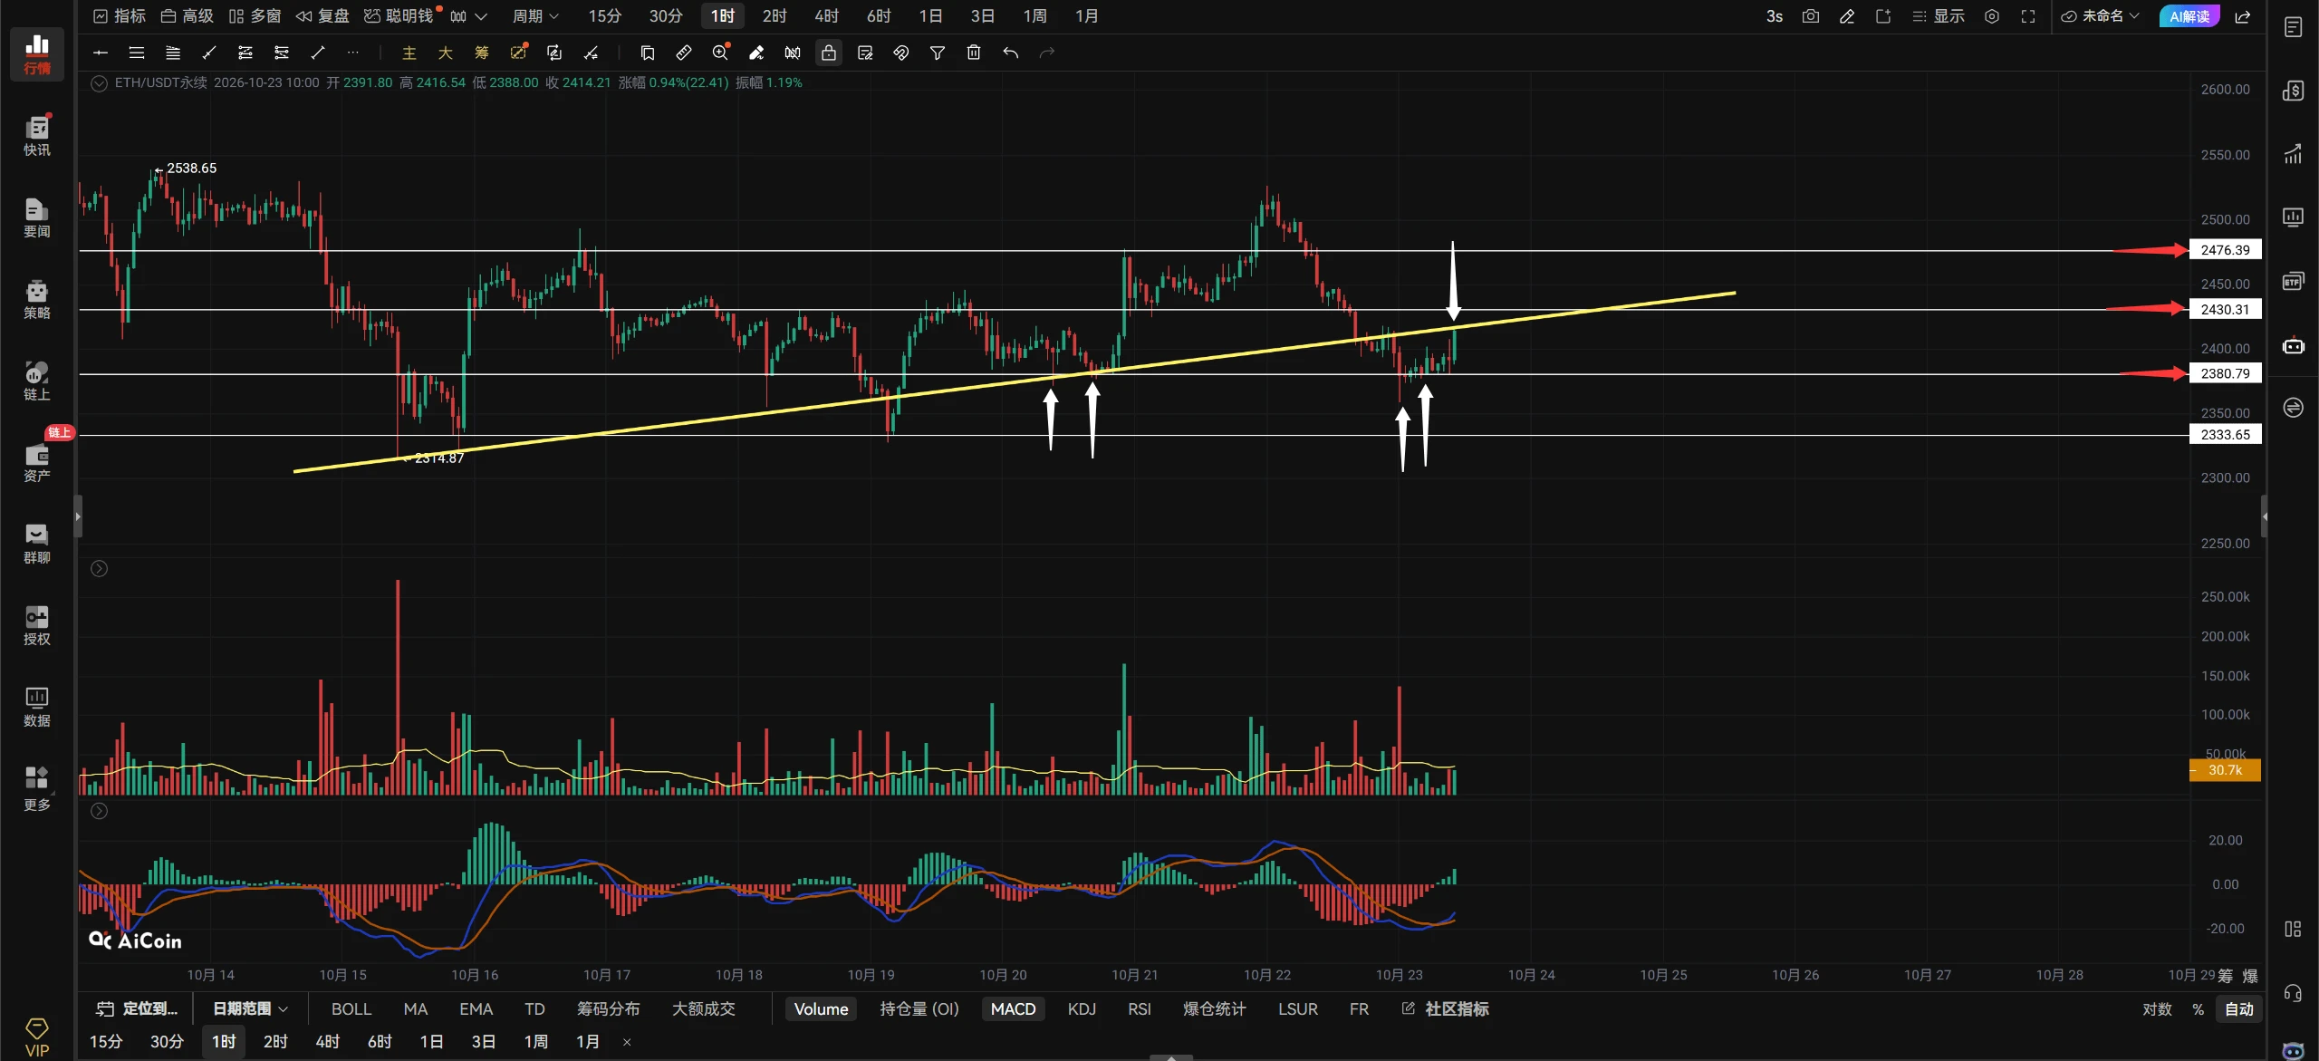2319x1061 pixels.
Task: Click the 2476.39 price line label
Action: pyautogui.click(x=2225, y=250)
